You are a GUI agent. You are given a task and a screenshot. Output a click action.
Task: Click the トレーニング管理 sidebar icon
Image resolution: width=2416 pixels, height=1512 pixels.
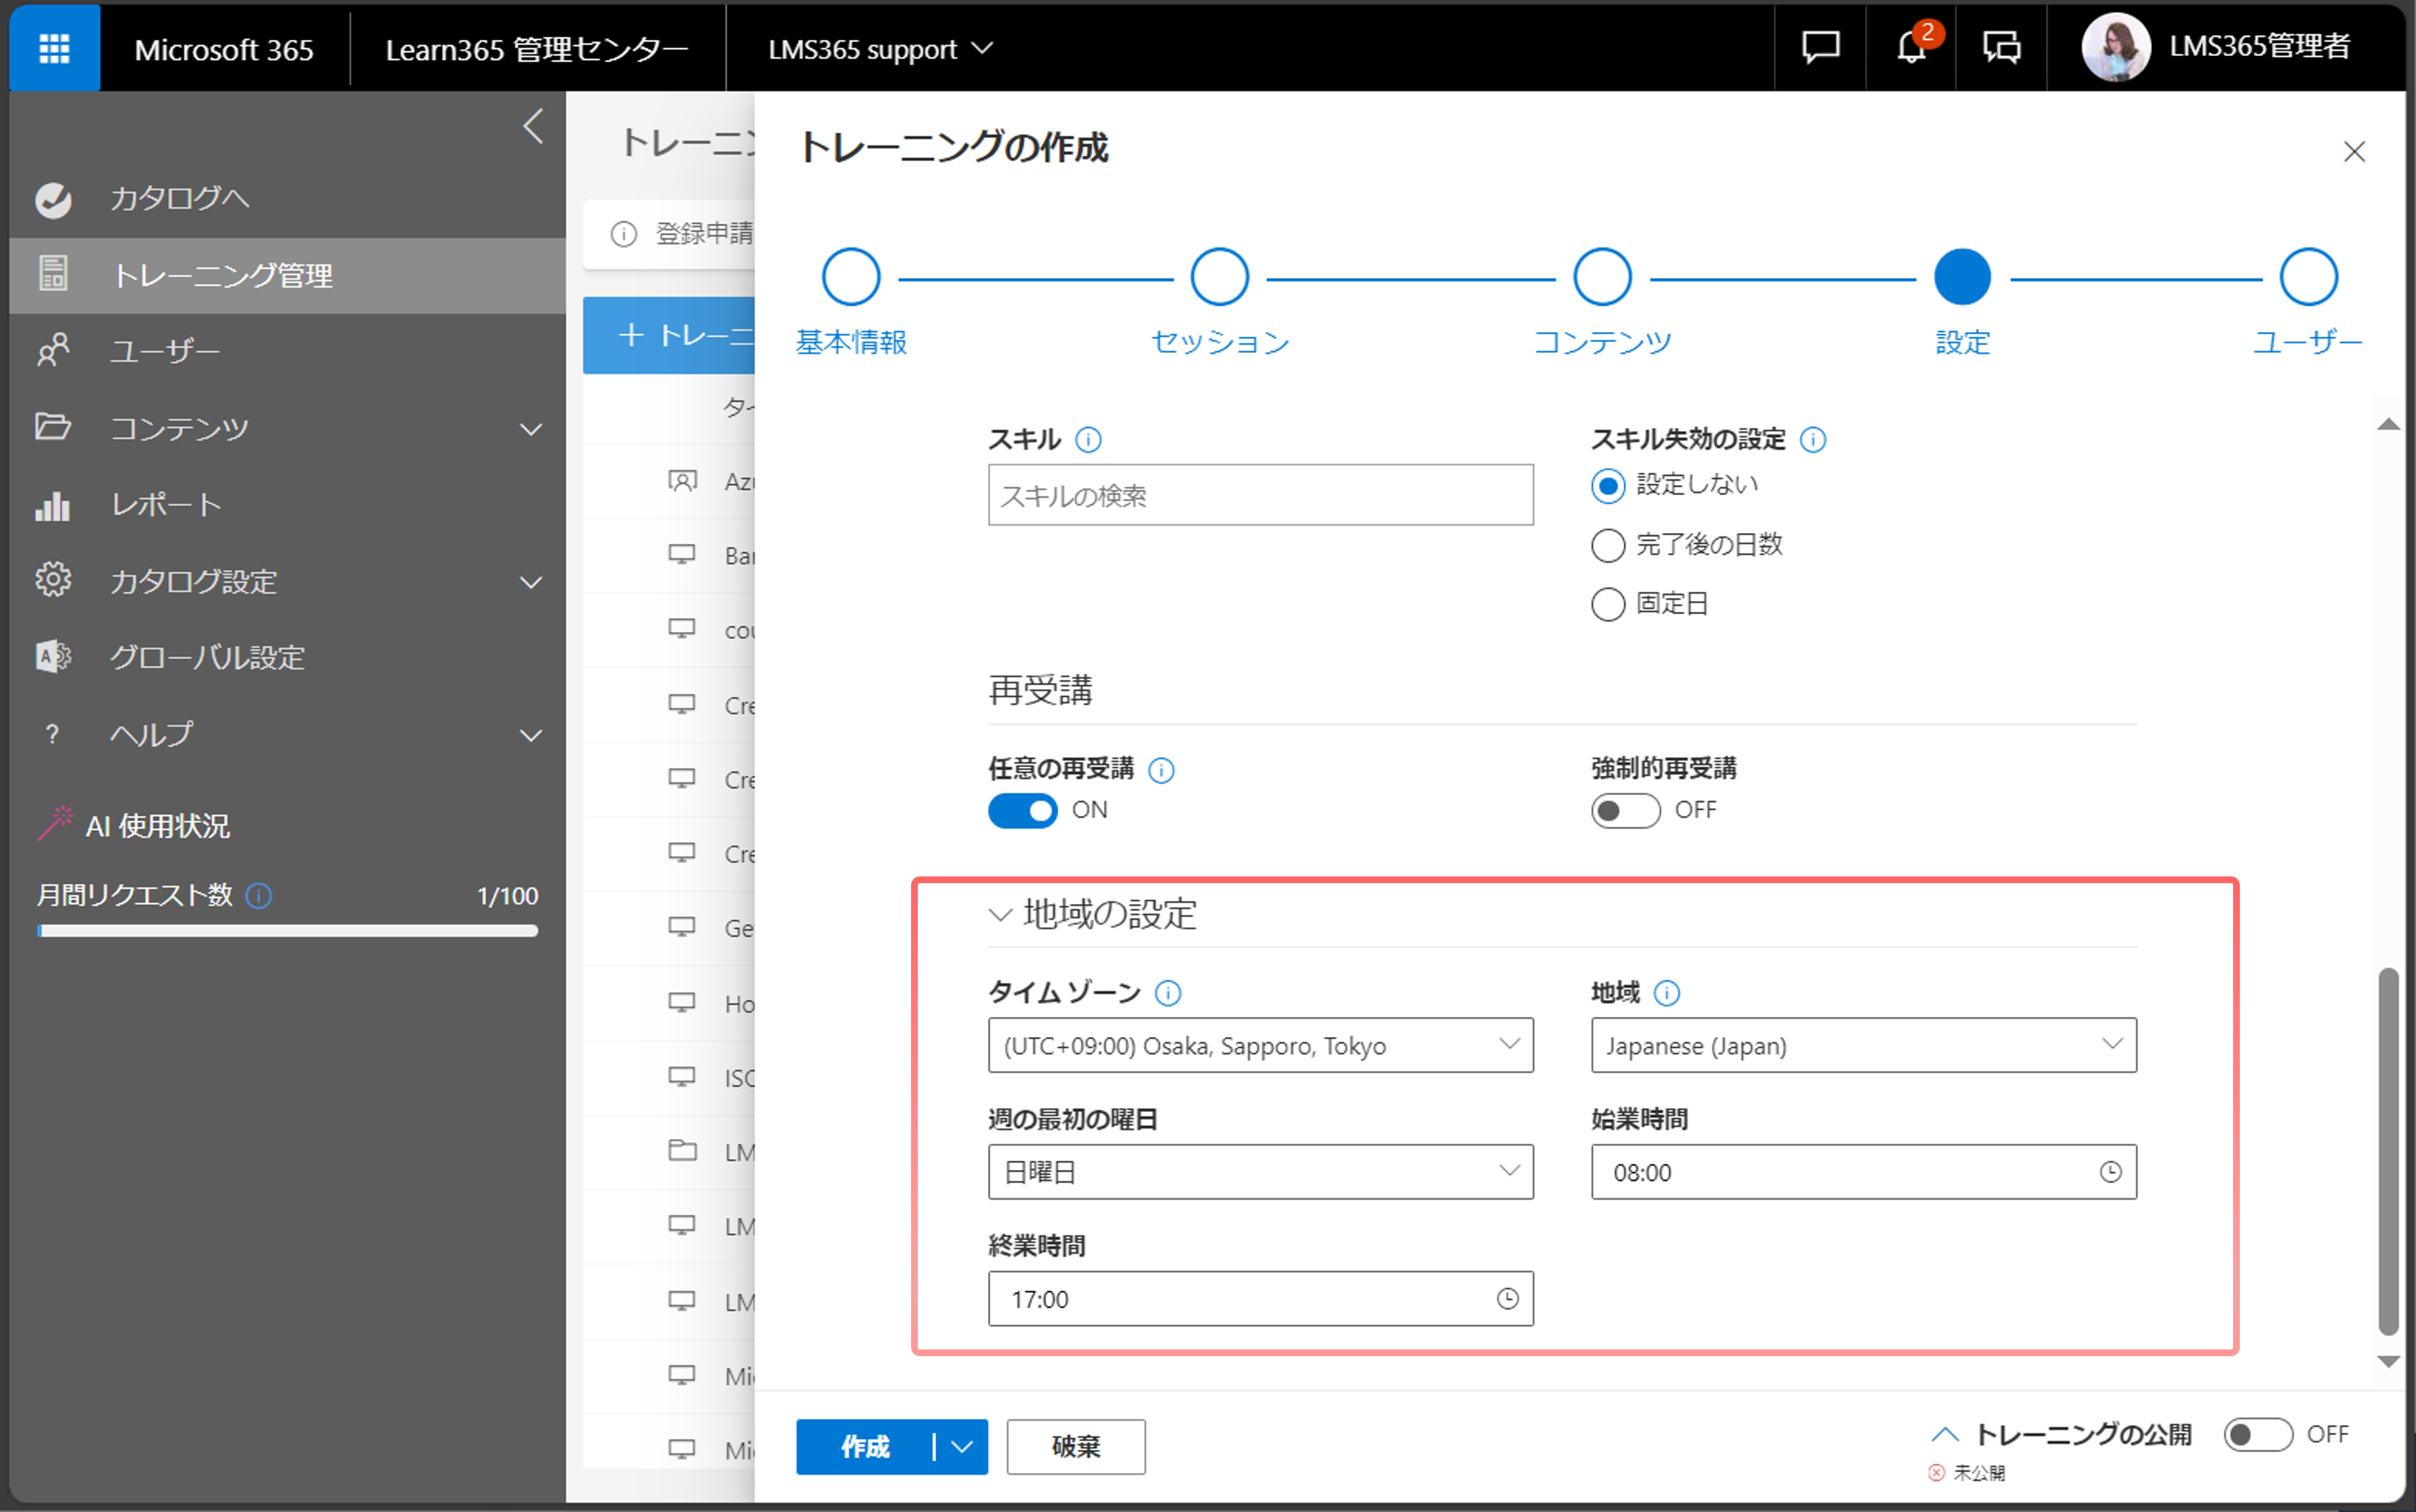point(53,274)
